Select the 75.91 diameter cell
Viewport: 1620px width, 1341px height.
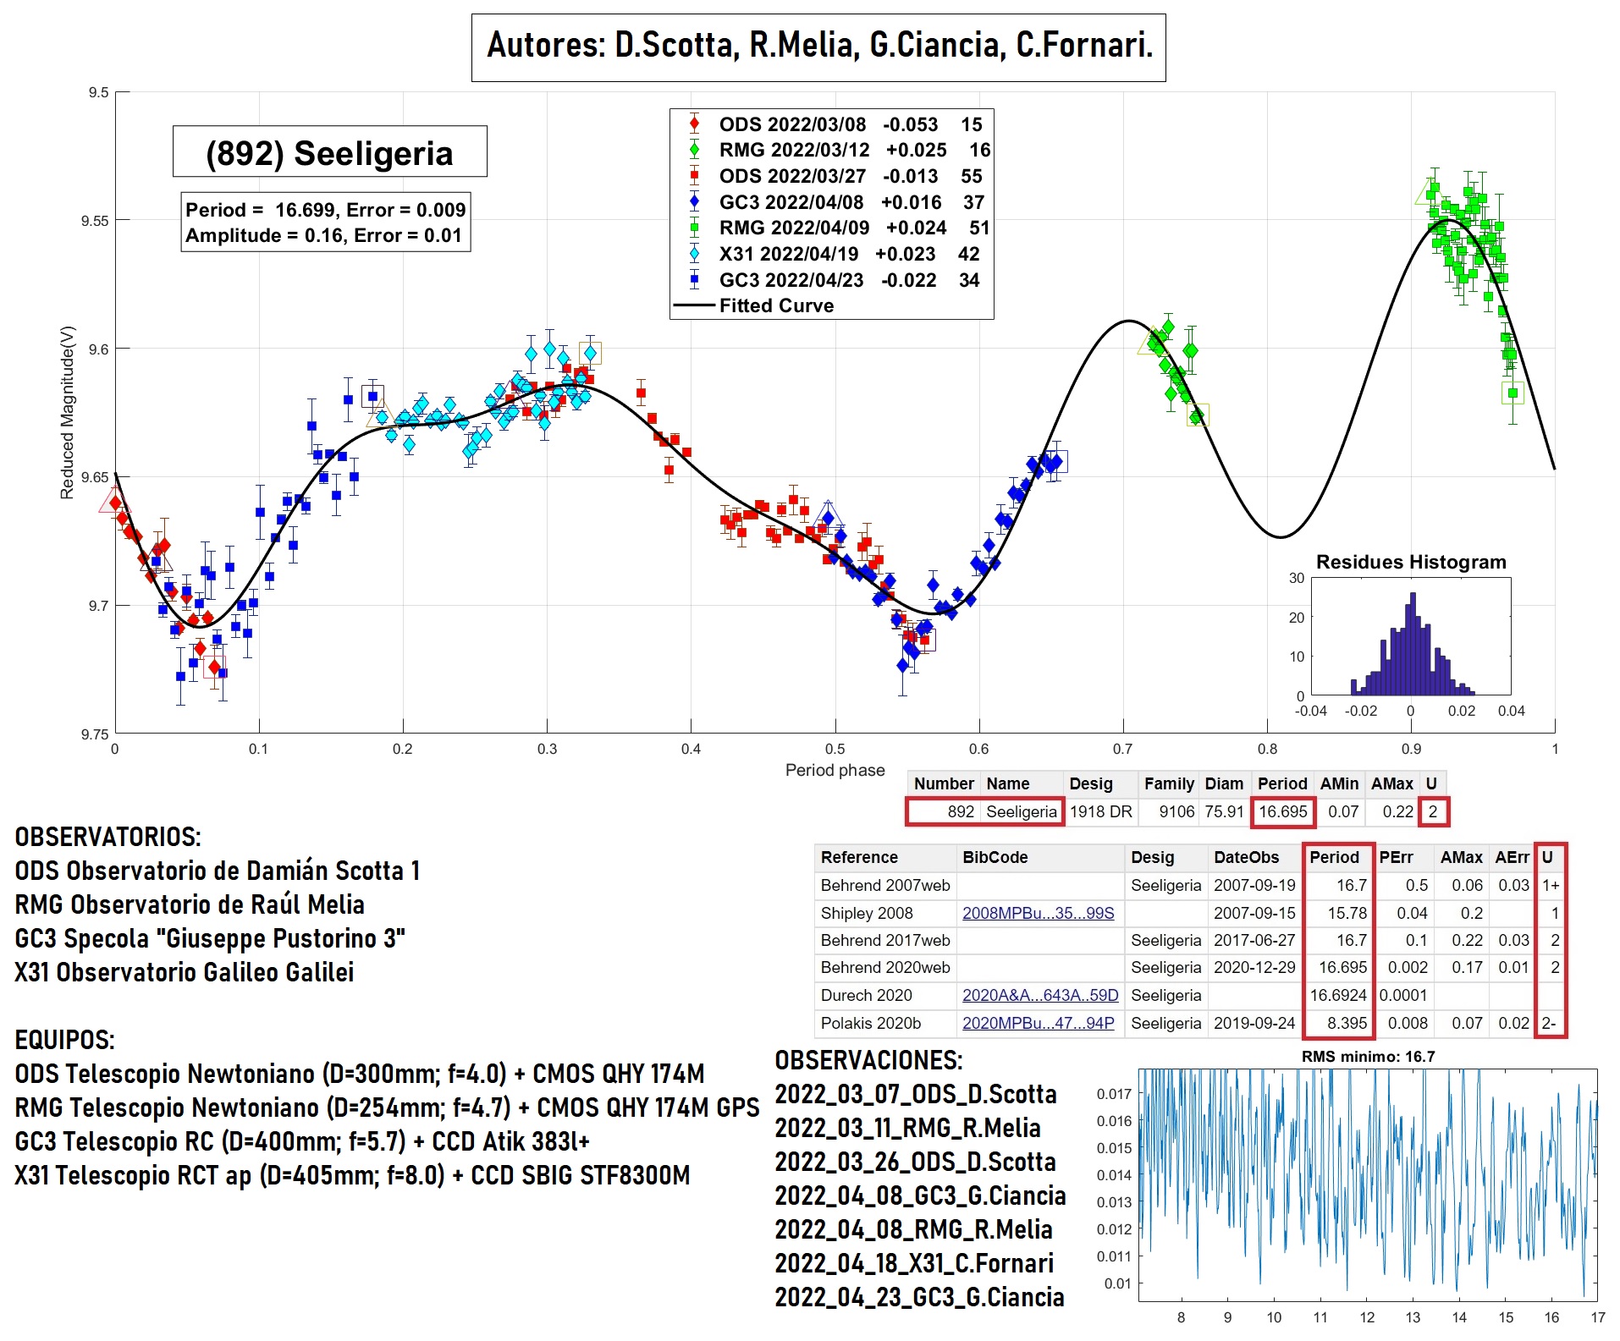1224,811
